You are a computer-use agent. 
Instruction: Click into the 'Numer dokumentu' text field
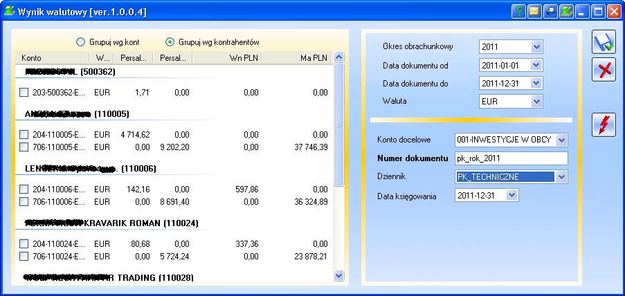(x=511, y=158)
